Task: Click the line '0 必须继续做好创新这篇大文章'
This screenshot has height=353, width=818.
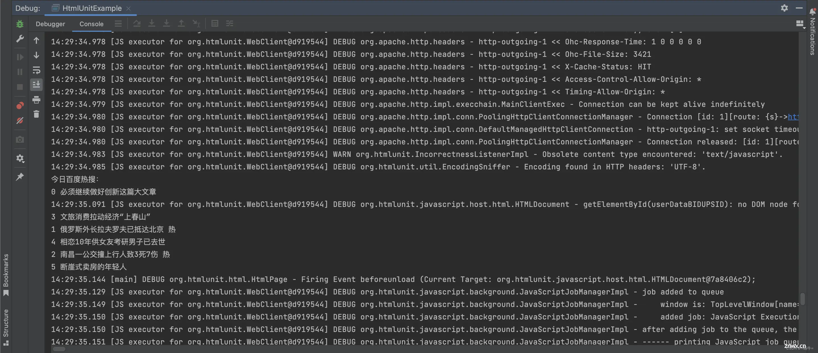Action: click(103, 192)
